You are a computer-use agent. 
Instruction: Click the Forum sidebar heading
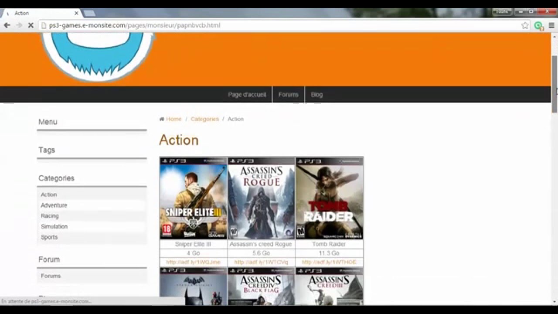pyautogui.click(x=49, y=259)
